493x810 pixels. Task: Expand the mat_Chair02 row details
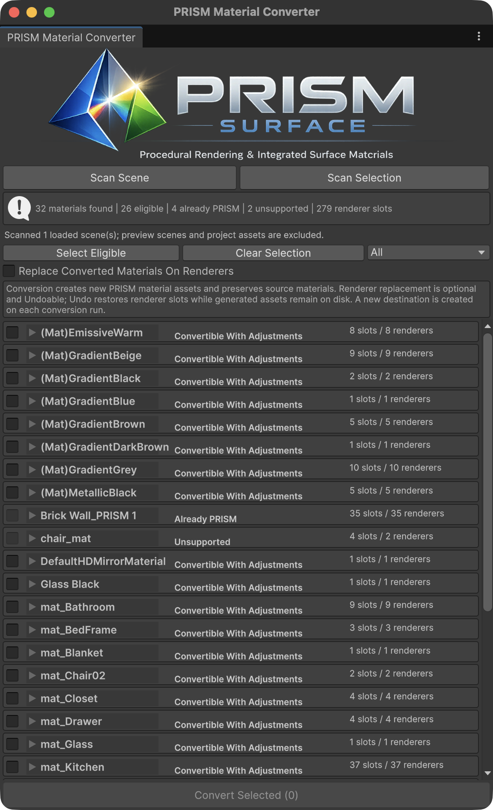(32, 675)
